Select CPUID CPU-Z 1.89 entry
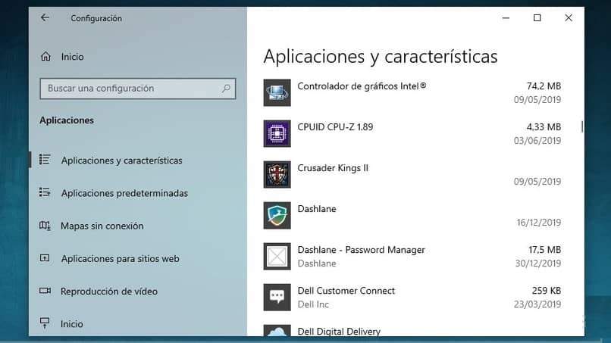Screen dimensions: 611x343 (x=412, y=133)
